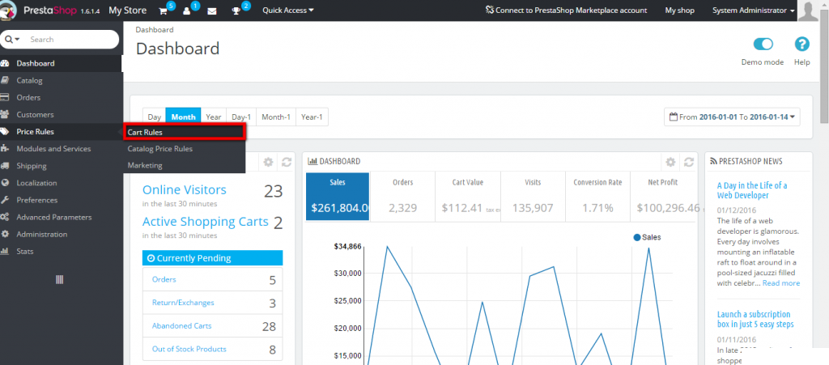Click the Orders card sidebar icon
Screen dimensions: 829x365
(5, 98)
